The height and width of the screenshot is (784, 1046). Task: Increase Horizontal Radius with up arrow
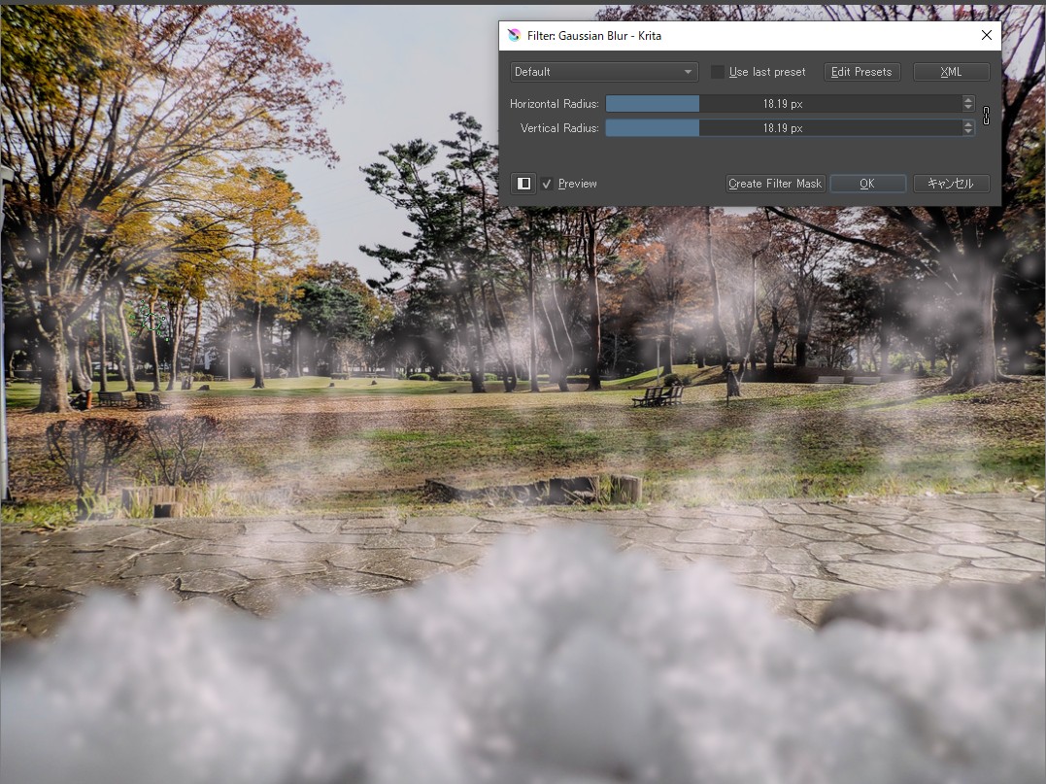968,99
